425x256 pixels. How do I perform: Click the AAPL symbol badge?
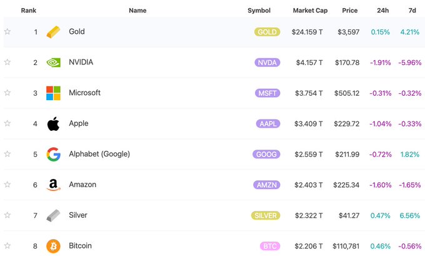click(x=268, y=124)
